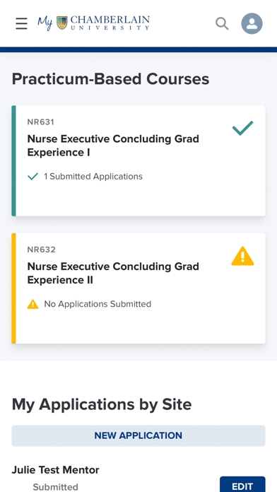Click the My Chamberlain University logo
This screenshot has height=492, width=277.
coord(93,23)
